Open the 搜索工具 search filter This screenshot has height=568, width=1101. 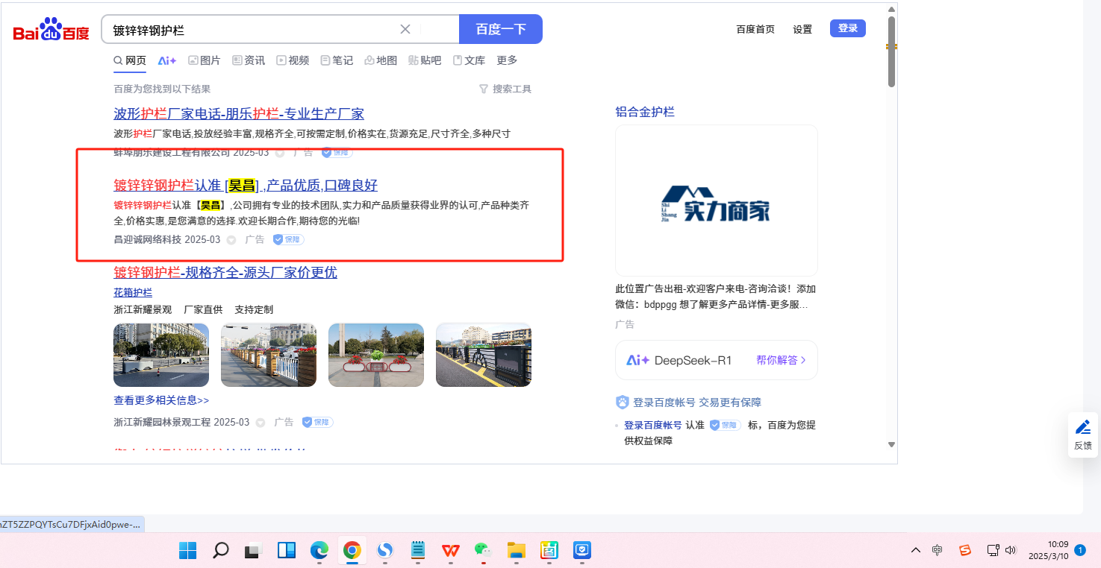(x=505, y=89)
